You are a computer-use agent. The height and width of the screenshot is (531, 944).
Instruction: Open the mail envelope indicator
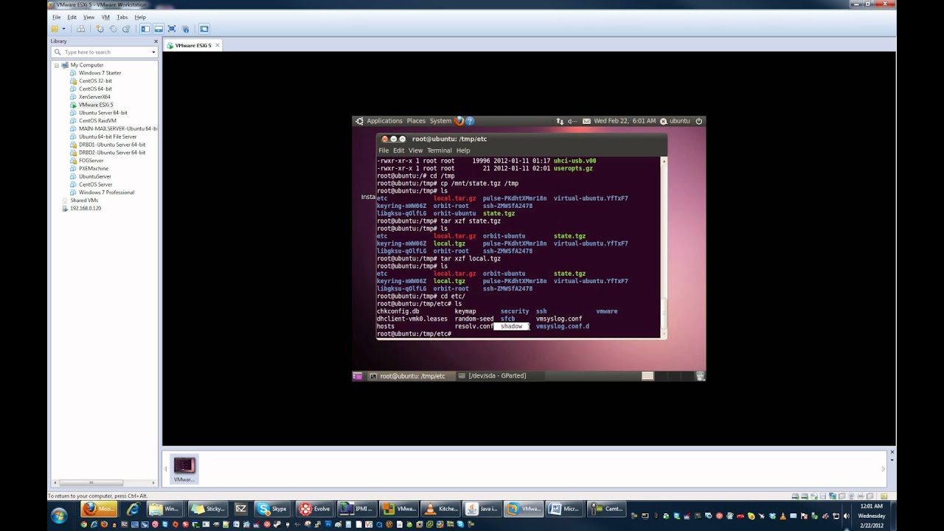click(x=587, y=121)
